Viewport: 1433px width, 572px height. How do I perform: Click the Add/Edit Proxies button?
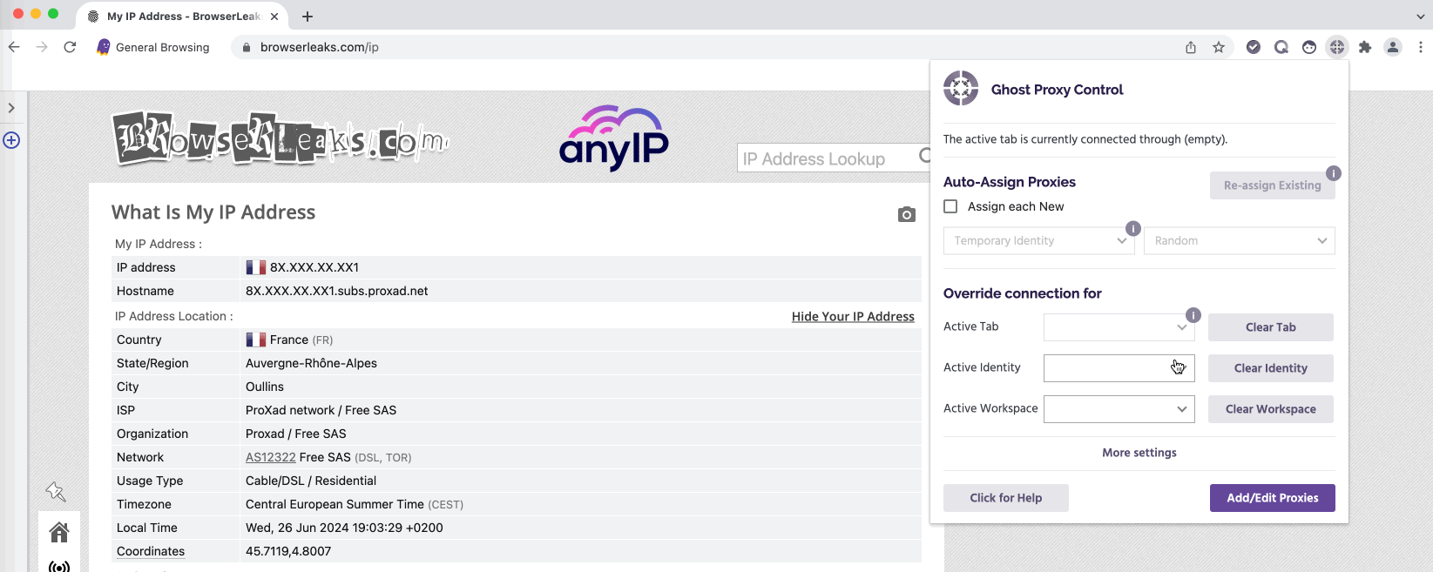(1273, 498)
